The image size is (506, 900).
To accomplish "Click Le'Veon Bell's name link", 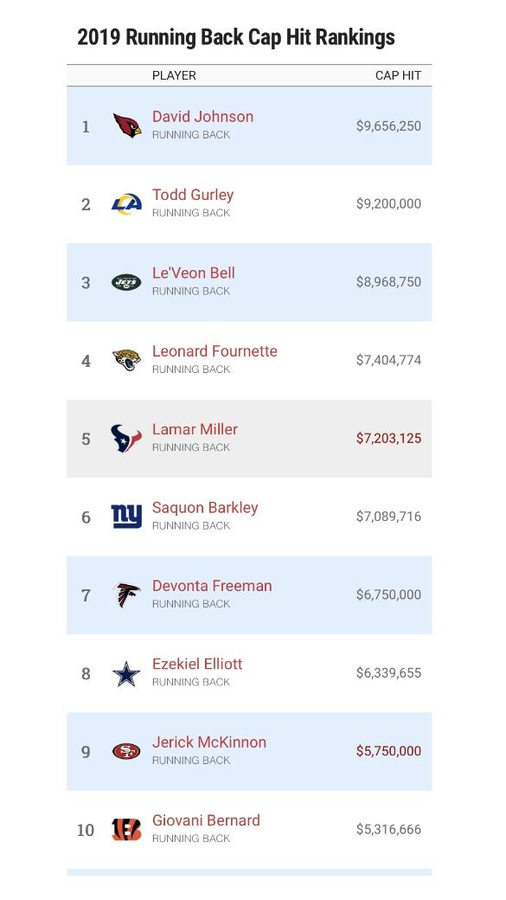I will click(x=194, y=273).
